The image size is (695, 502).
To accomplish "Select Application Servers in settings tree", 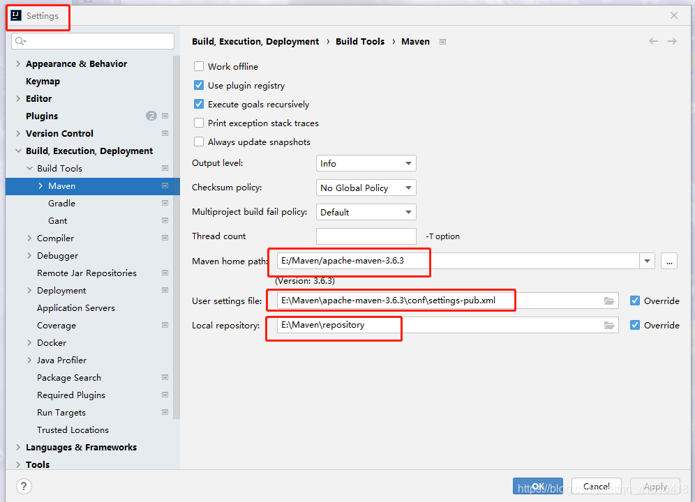I will click(76, 308).
